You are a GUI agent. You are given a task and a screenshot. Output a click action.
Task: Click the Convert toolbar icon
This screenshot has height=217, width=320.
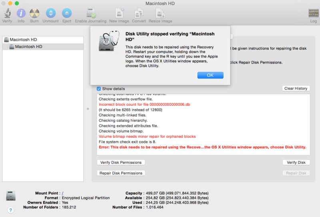point(139,13)
